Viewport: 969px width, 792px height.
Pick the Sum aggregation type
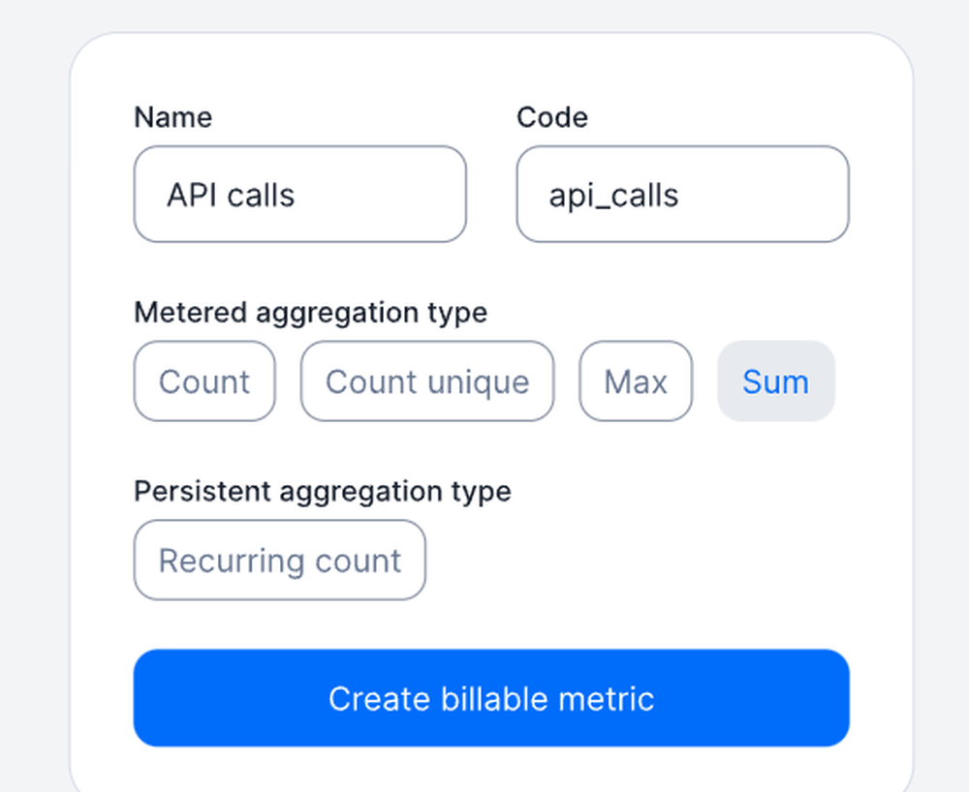tap(775, 381)
